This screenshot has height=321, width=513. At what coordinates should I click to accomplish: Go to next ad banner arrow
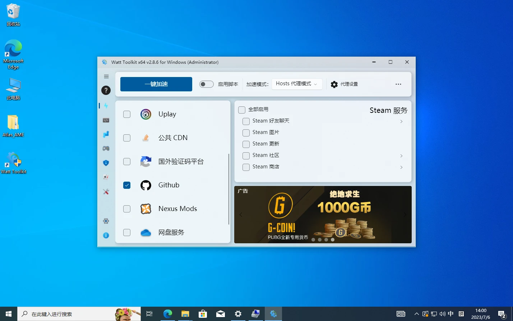[x=405, y=215]
